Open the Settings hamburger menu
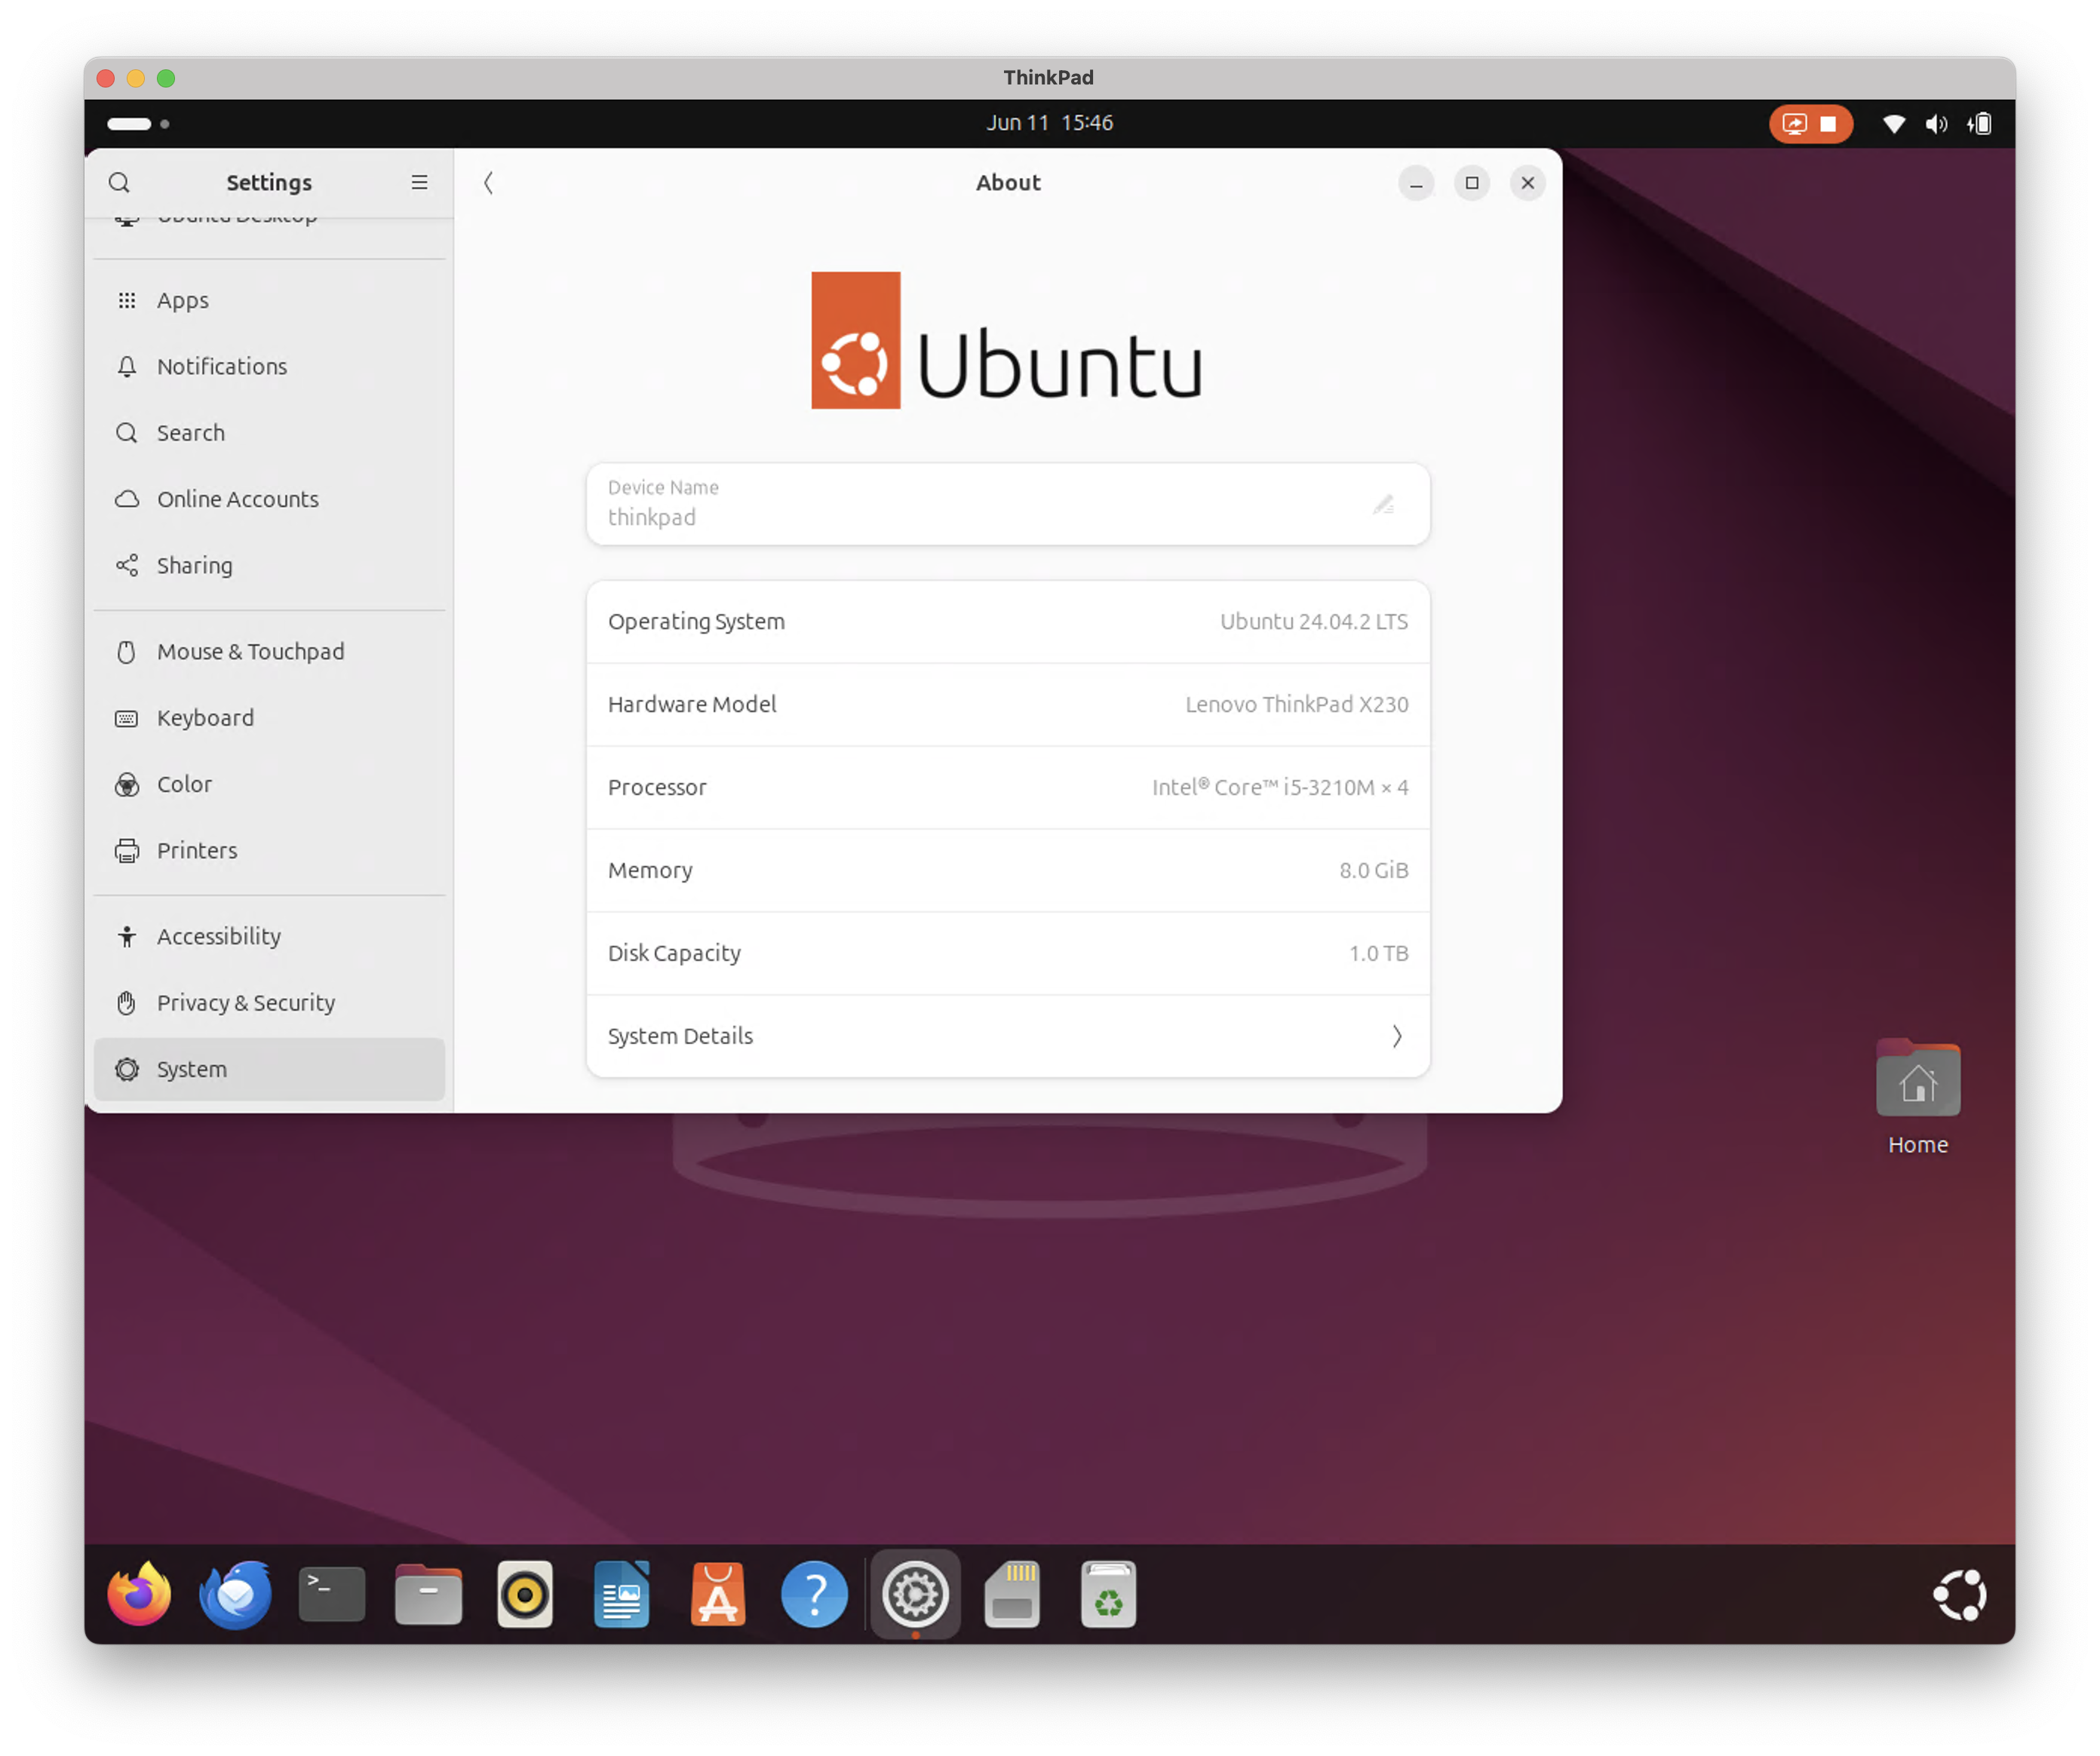Screen dimensions: 2100x1756 tap(419, 183)
